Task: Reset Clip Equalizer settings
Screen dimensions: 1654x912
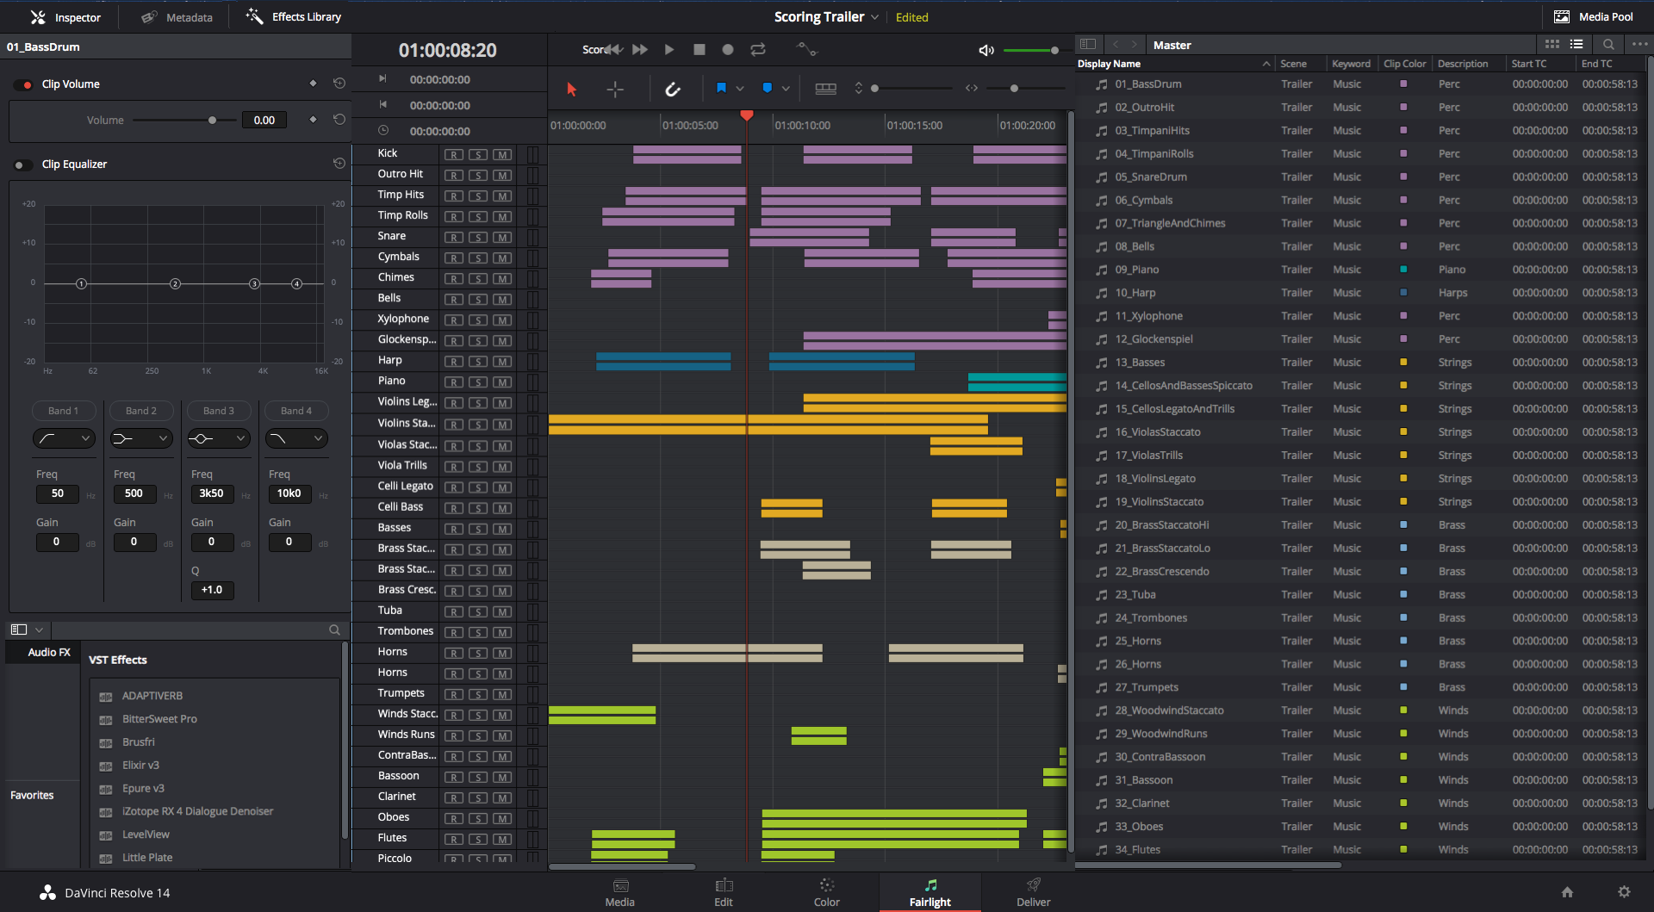Action: pyautogui.click(x=339, y=164)
